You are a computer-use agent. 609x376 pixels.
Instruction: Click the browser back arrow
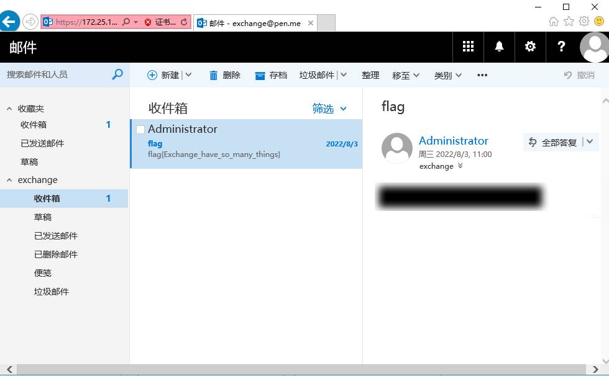pyautogui.click(x=9, y=21)
